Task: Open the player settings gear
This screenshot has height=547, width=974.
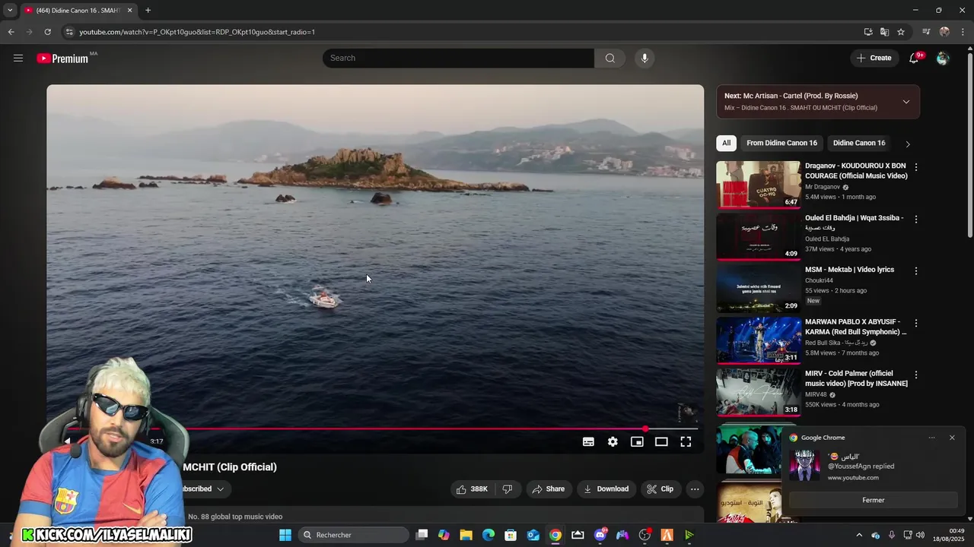Action: click(613, 441)
